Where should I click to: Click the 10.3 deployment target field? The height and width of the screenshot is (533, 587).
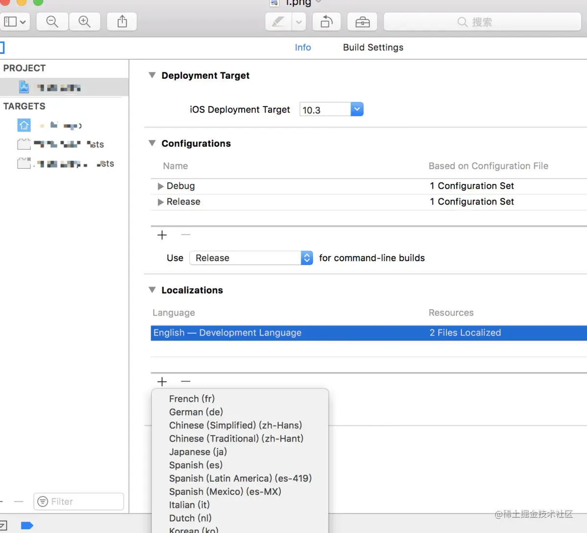point(325,110)
